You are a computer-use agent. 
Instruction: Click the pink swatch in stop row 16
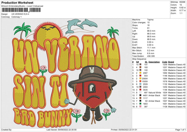(x=140, y=106)
